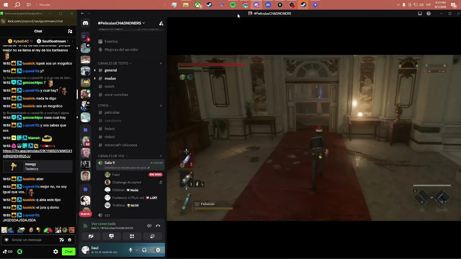Open Kick chat settings gear
The height and width of the screenshot is (259, 461).
(x=56, y=252)
